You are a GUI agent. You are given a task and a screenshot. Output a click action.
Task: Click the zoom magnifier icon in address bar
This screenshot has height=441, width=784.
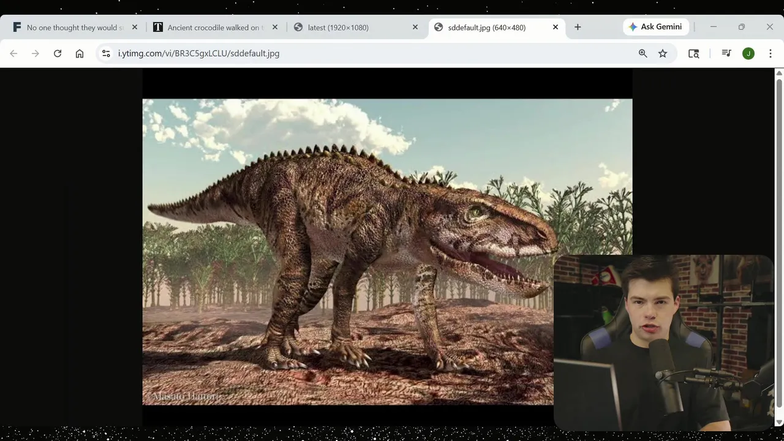[x=643, y=53]
